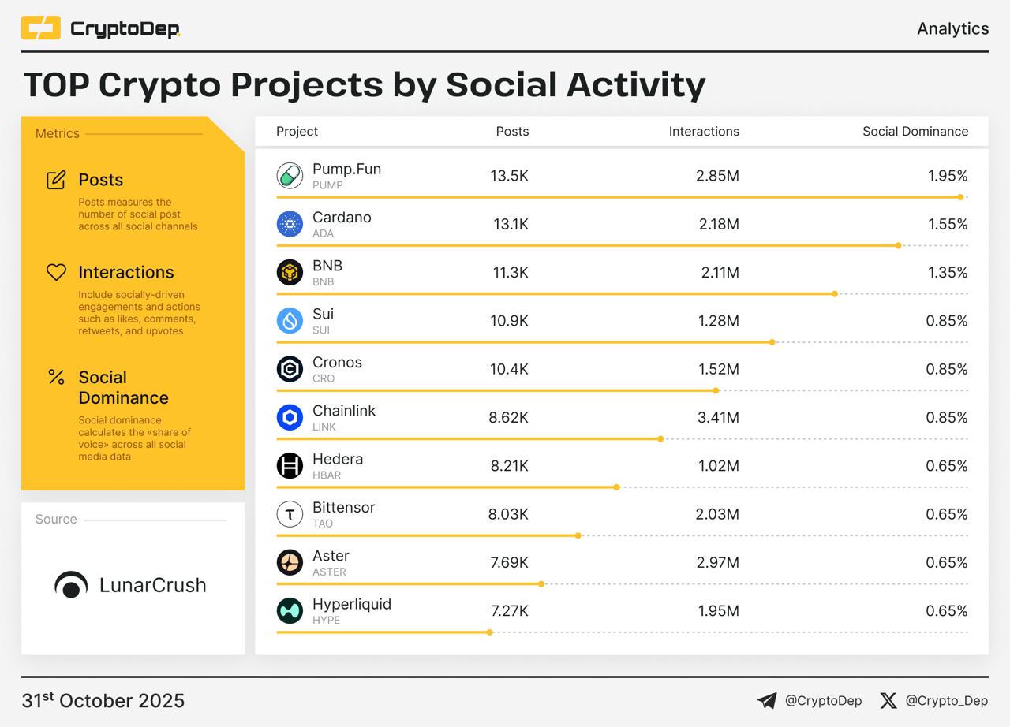1010x727 pixels.
Task: Click the Interactions column header
Action: click(704, 132)
